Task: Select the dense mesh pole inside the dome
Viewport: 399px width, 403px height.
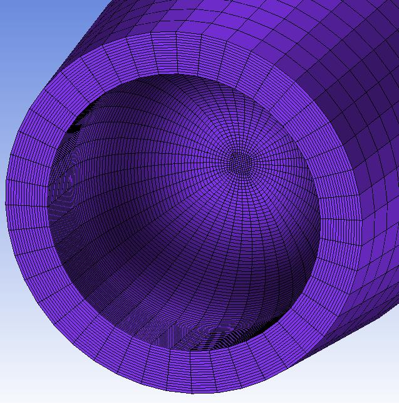Action: 241,163
